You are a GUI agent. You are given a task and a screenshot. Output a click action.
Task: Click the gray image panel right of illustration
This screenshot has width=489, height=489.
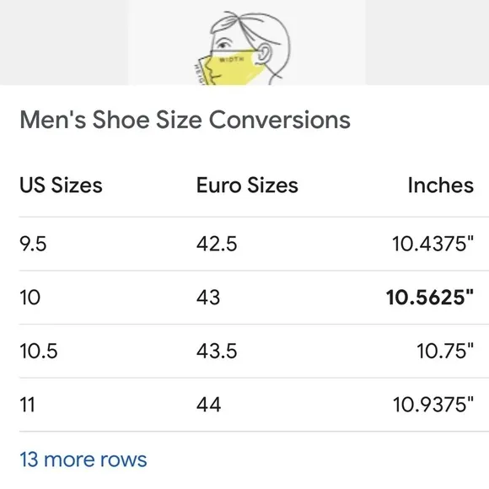[427, 42]
